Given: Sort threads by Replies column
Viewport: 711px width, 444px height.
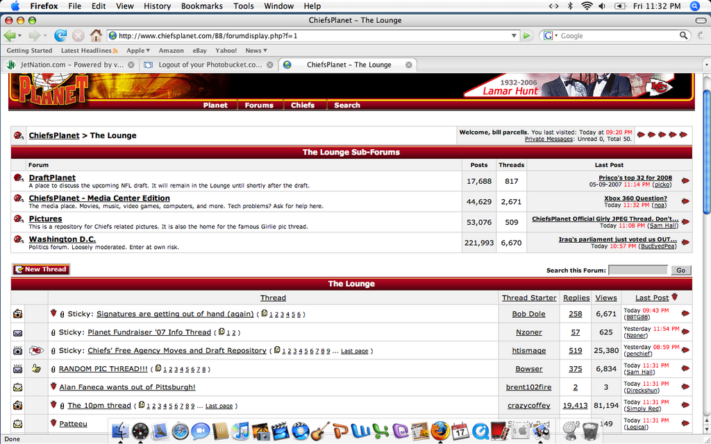Looking at the screenshot, I should tap(576, 298).
